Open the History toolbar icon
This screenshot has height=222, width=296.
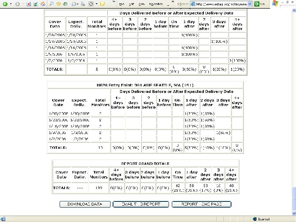tap(65, 4)
